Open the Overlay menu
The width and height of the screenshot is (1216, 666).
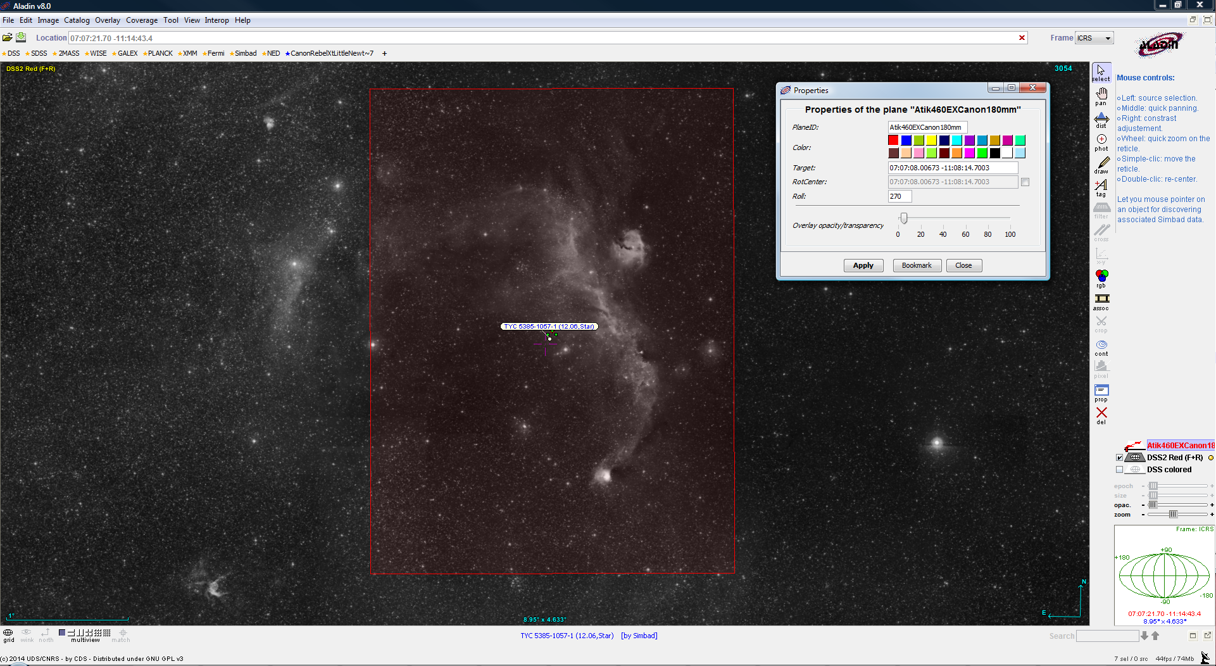pos(108,20)
